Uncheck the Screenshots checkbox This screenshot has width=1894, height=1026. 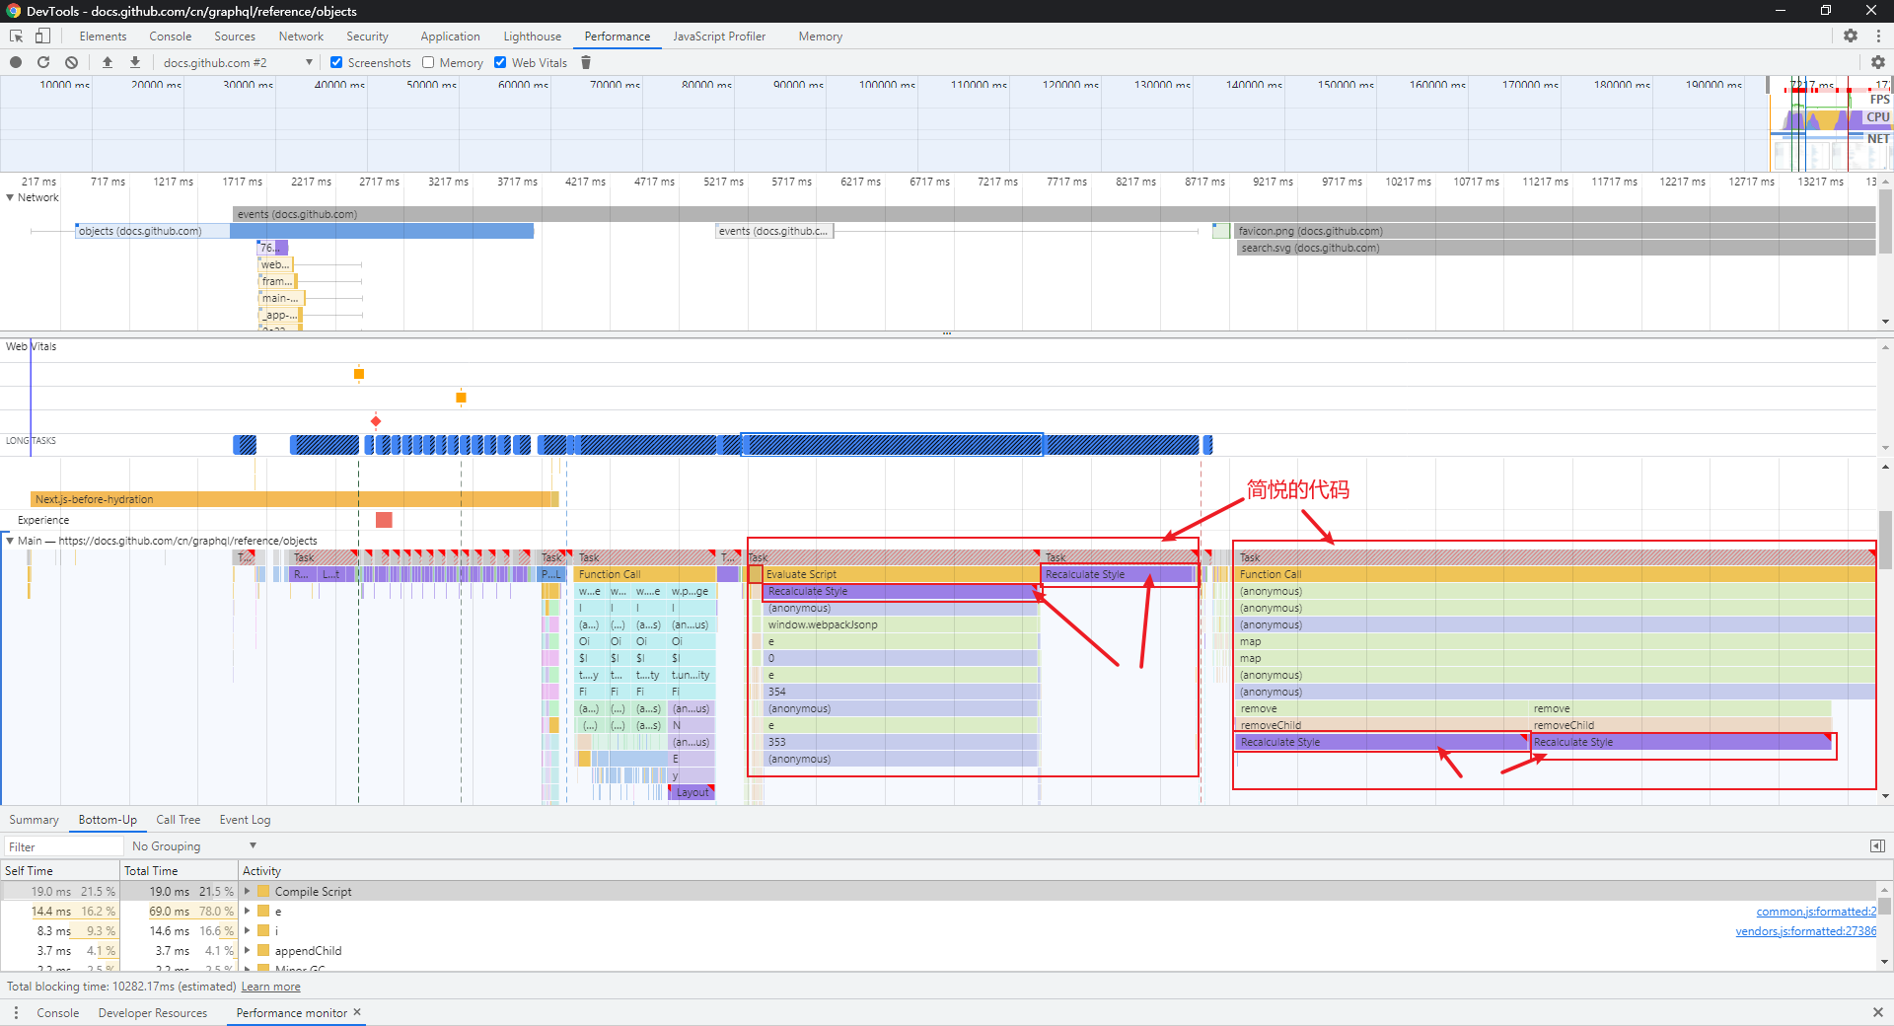(x=336, y=62)
